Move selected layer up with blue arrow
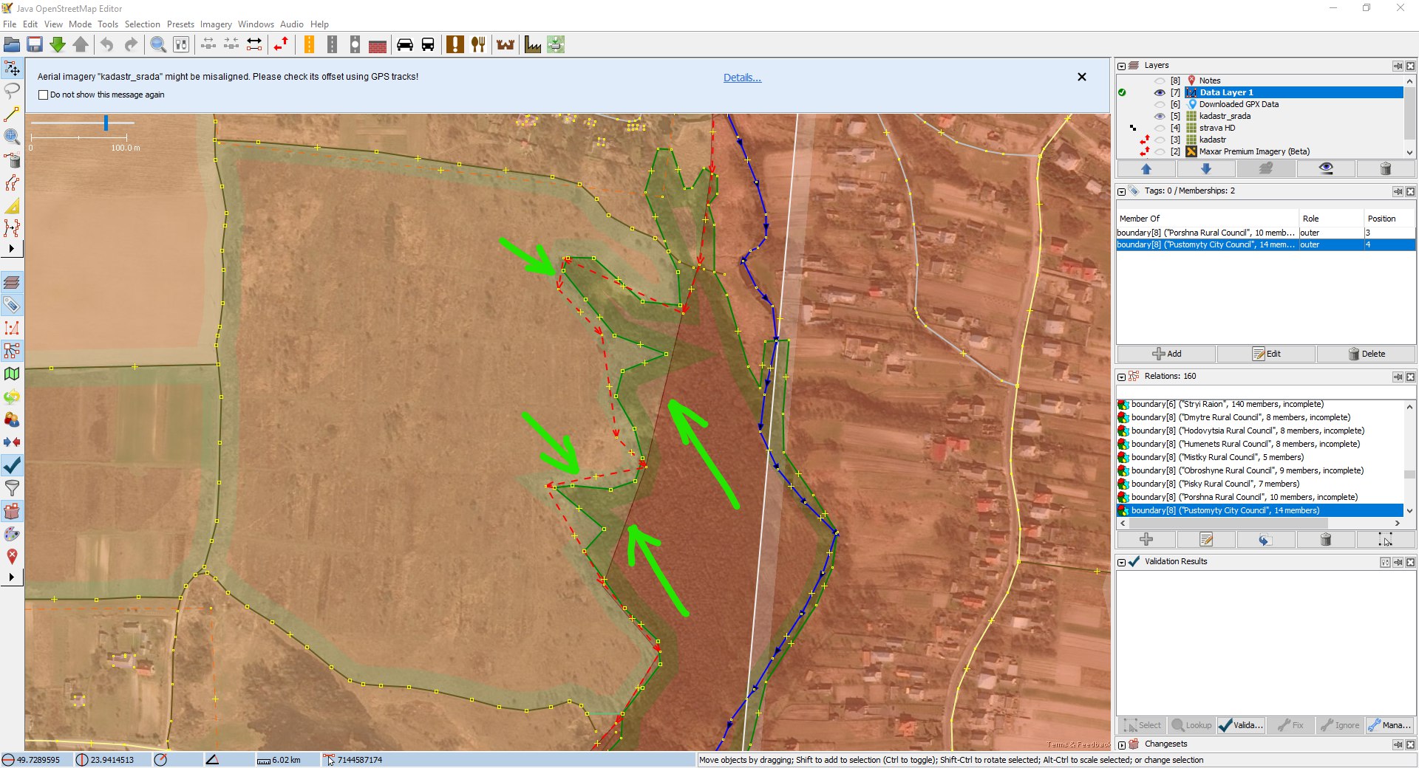 click(1146, 169)
